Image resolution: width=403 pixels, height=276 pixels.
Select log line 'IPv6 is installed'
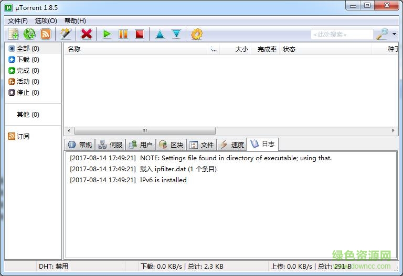tap(128, 180)
